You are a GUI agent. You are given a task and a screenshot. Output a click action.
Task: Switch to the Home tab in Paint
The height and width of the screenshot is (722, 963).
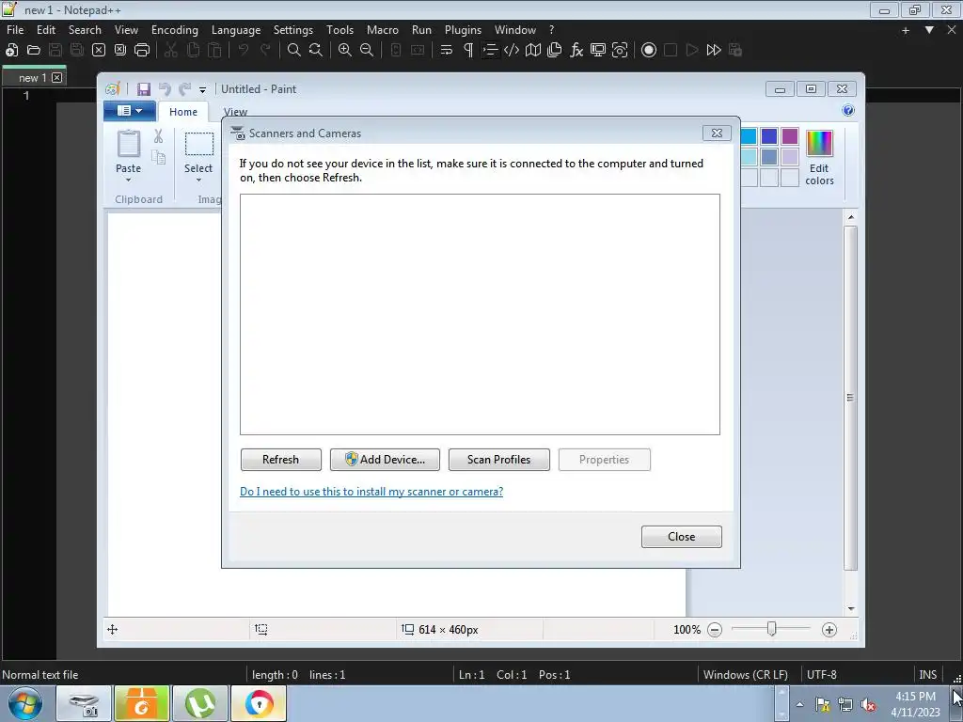coord(183,112)
